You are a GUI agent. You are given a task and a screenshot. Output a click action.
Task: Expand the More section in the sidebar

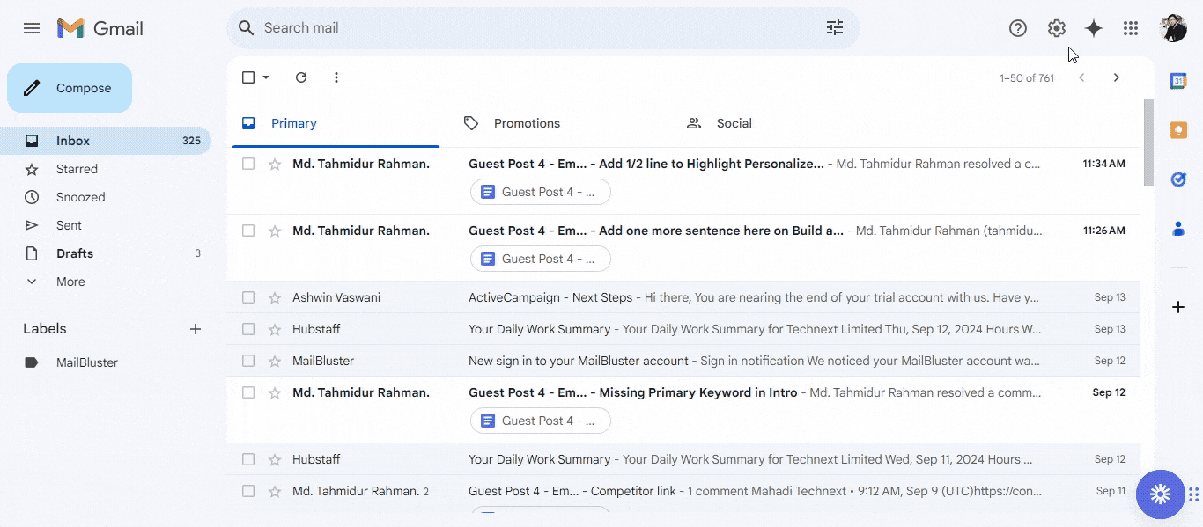tap(69, 281)
